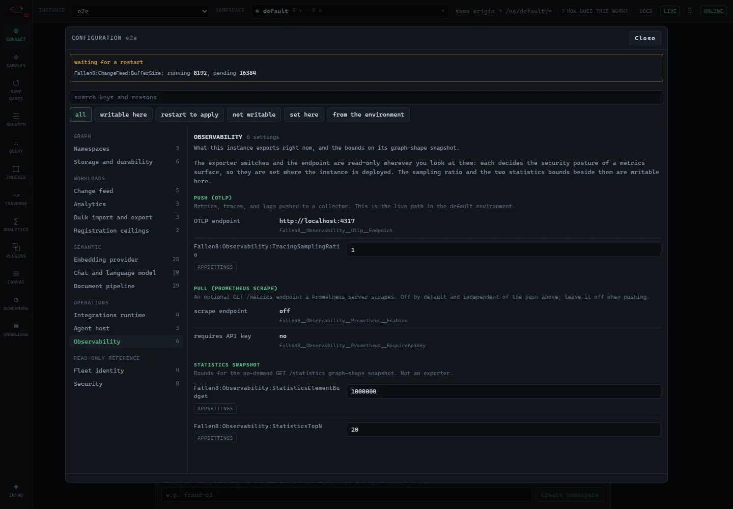Focus the search keys and reasons field
This screenshot has height=509, width=733.
pyautogui.click(x=366, y=97)
